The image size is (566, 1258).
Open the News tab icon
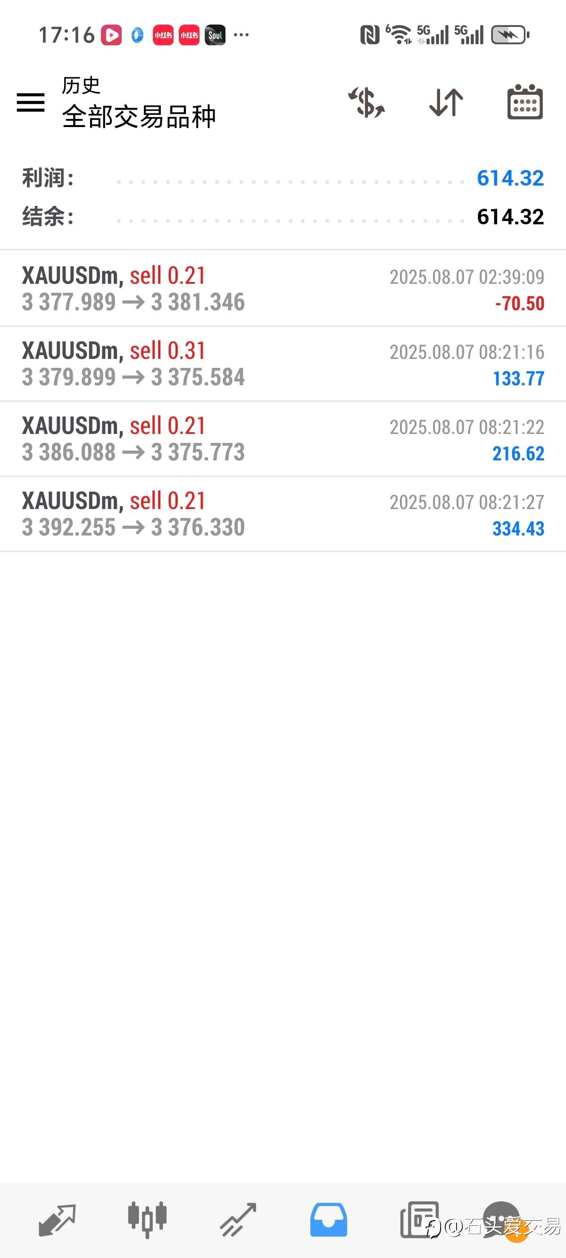click(419, 1220)
